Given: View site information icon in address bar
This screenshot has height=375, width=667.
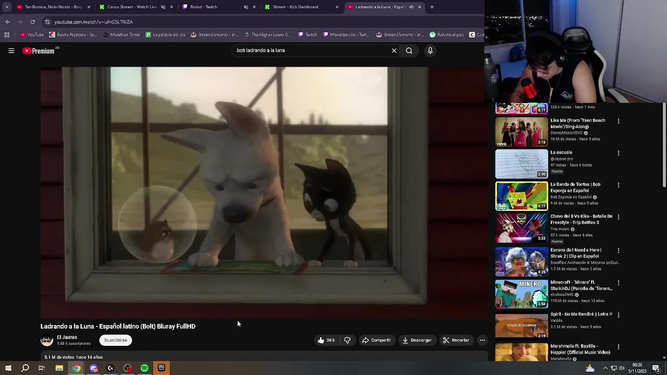Looking at the screenshot, I should coord(47,22).
